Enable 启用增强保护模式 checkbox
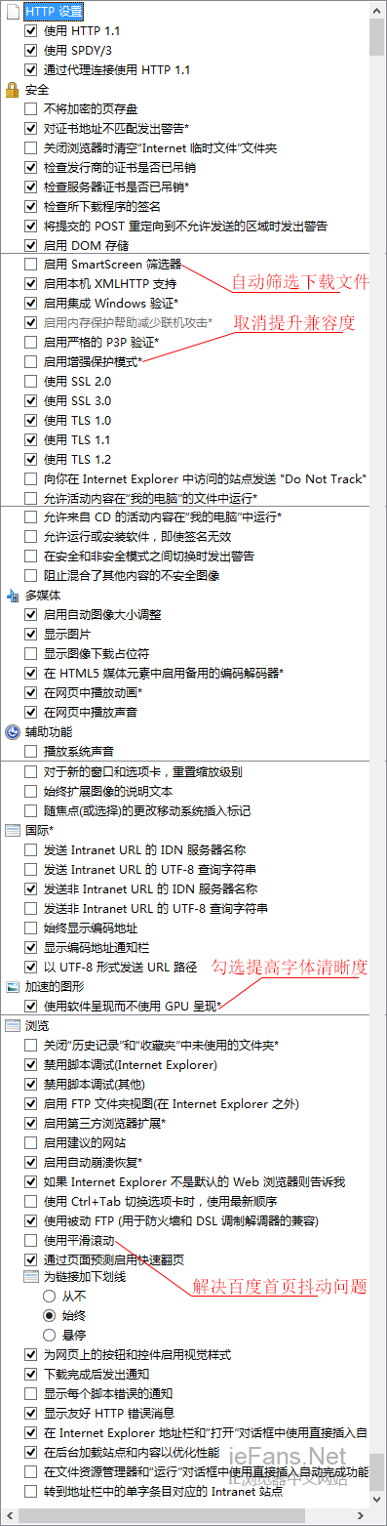387x1526 pixels. point(32,361)
